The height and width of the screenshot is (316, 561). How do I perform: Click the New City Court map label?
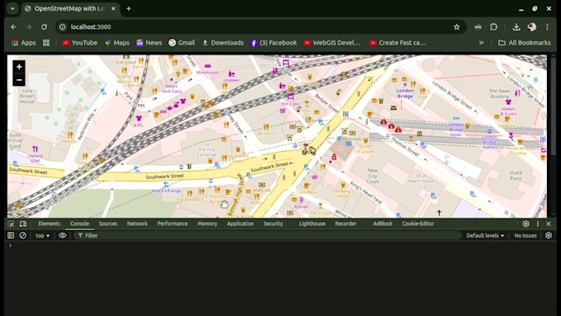pos(372,176)
